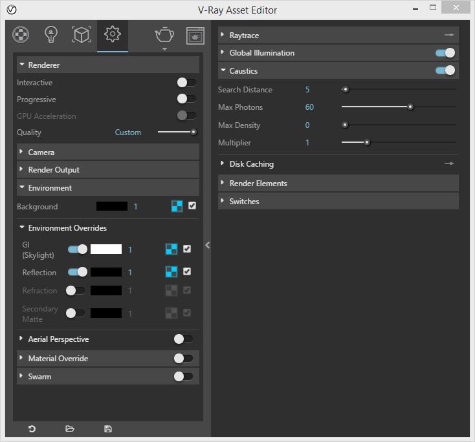Click the Quality slider handle

pos(193,132)
